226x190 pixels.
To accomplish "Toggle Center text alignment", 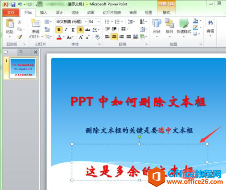I will click(114, 37).
